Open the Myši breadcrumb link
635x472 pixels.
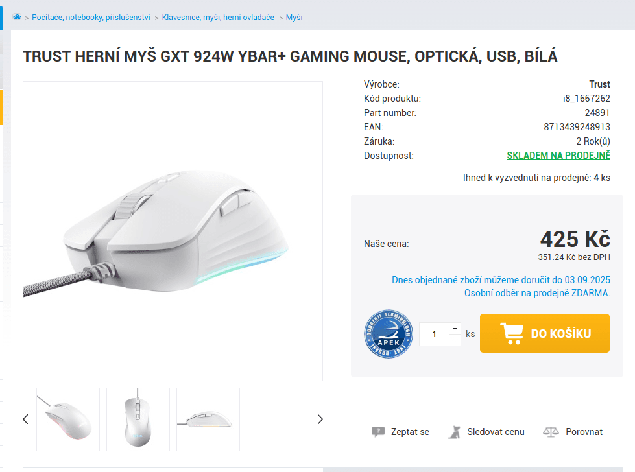point(294,18)
